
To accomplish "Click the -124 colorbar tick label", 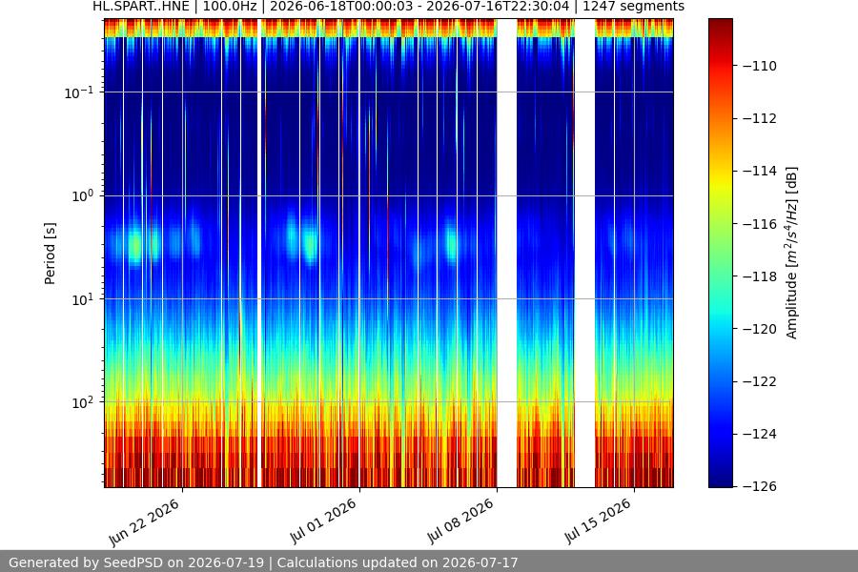I will (760, 434).
